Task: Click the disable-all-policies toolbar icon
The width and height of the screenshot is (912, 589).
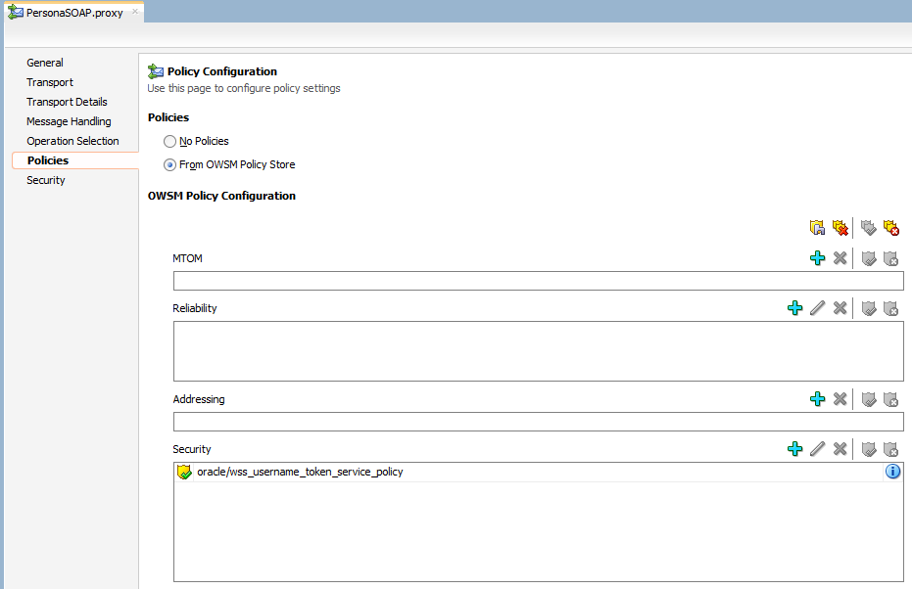Action: [891, 227]
